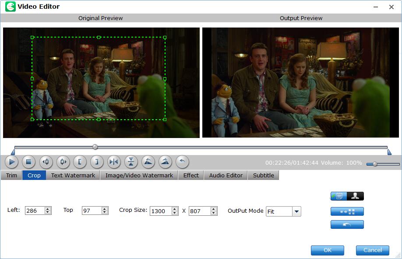
Task: Open the Text Watermark tab
Action: pyautogui.click(x=73, y=176)
